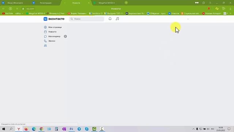Open Google Chrome from the taskbar
Viewport: 234px width, 132px height.
(x=41, y=129)
